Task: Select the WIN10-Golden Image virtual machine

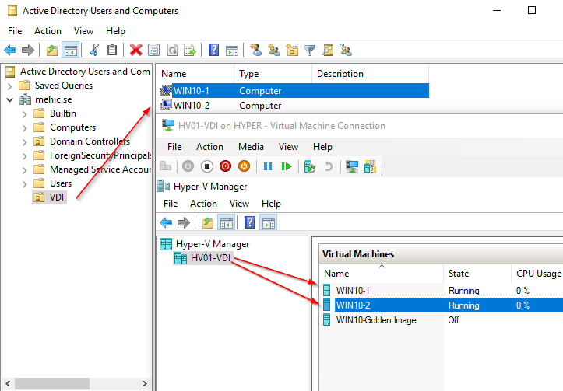Action: tap(376, 320)
